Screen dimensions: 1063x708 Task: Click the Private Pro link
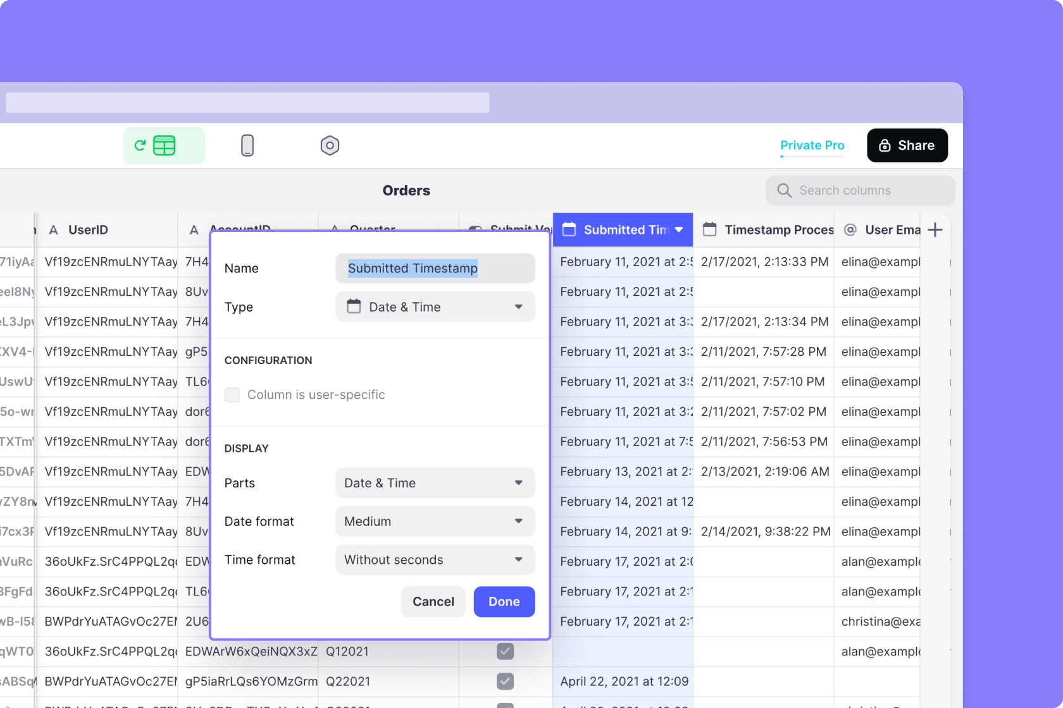point(812,145)
